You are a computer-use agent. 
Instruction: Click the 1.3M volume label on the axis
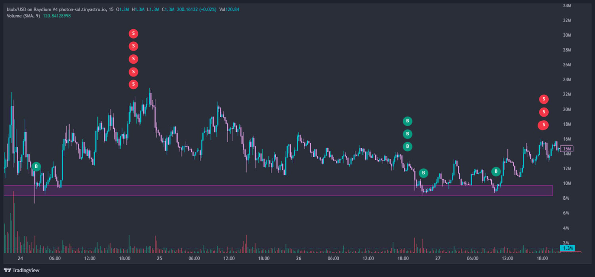[567, 248]
